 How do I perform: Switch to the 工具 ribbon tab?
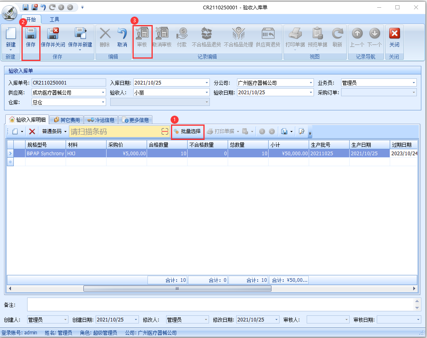coord(54,19)
